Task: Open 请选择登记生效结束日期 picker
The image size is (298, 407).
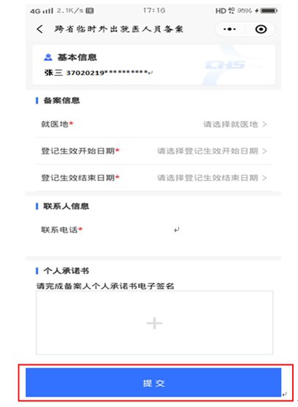Action: coord(212,178)
